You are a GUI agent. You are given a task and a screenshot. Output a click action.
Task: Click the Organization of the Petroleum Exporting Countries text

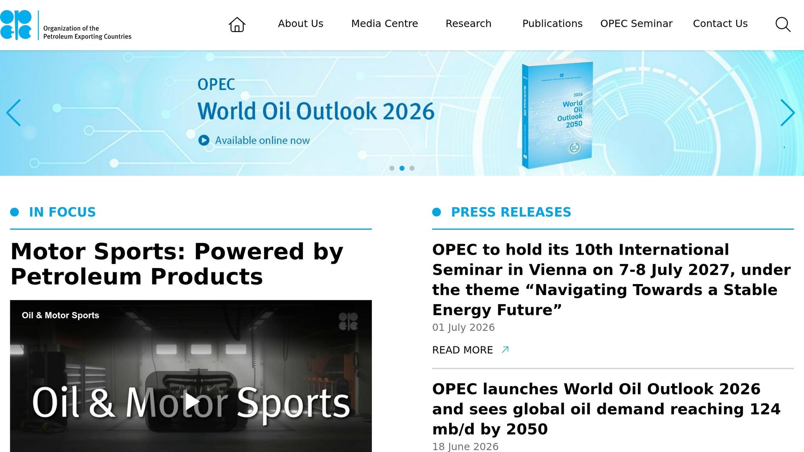(87, 32)
